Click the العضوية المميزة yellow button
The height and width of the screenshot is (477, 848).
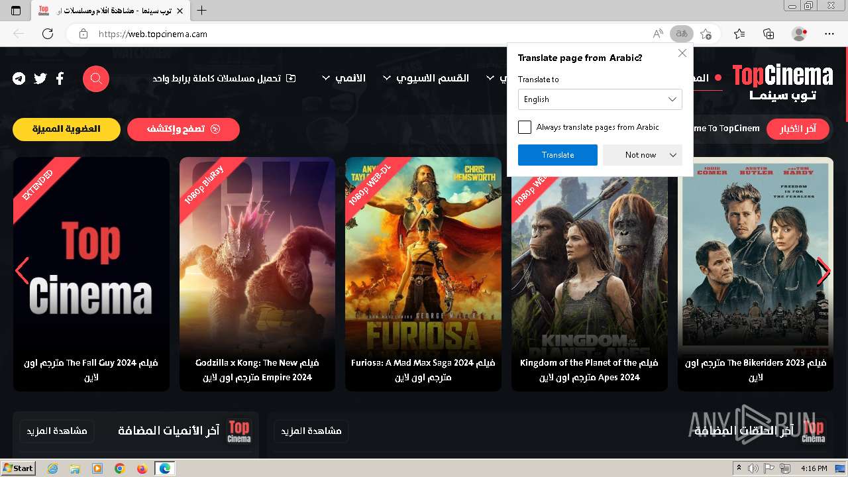[x=66, y=129]
